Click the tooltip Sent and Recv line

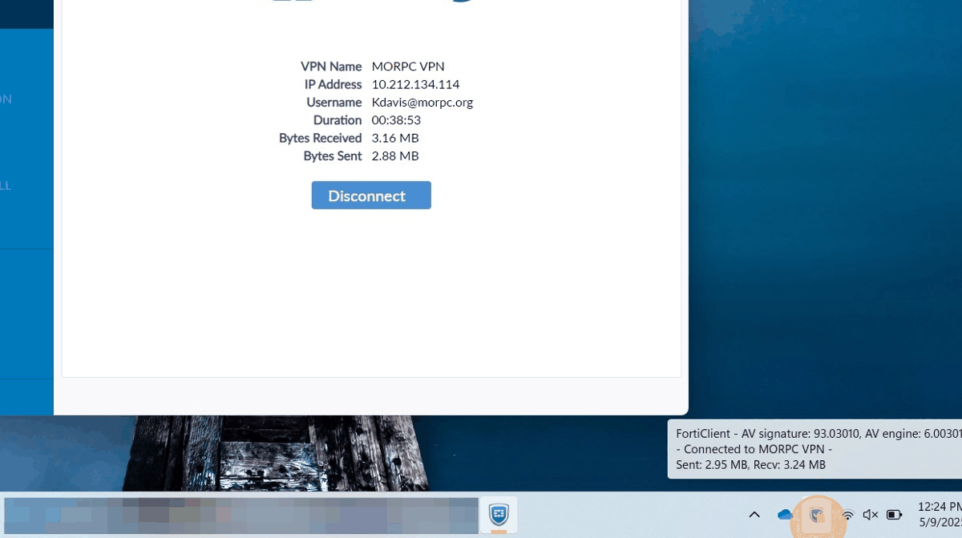[x=751, y=465]
